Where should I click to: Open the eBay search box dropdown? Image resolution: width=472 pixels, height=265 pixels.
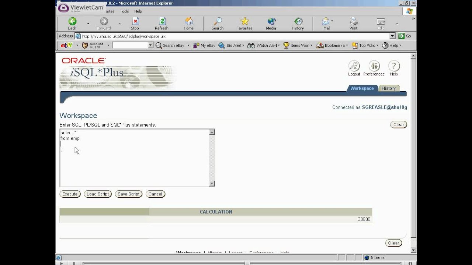point(150,45)
